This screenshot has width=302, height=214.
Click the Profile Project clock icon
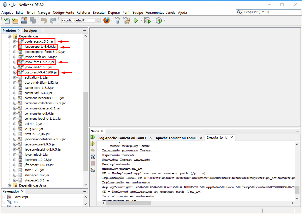(x=159, y=20)
